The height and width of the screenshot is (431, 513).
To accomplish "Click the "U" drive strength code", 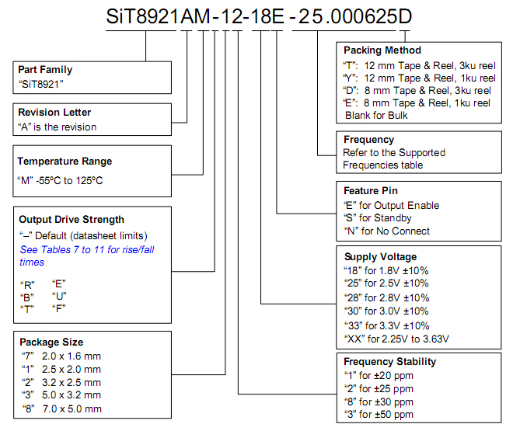I will tap(59, 296).
